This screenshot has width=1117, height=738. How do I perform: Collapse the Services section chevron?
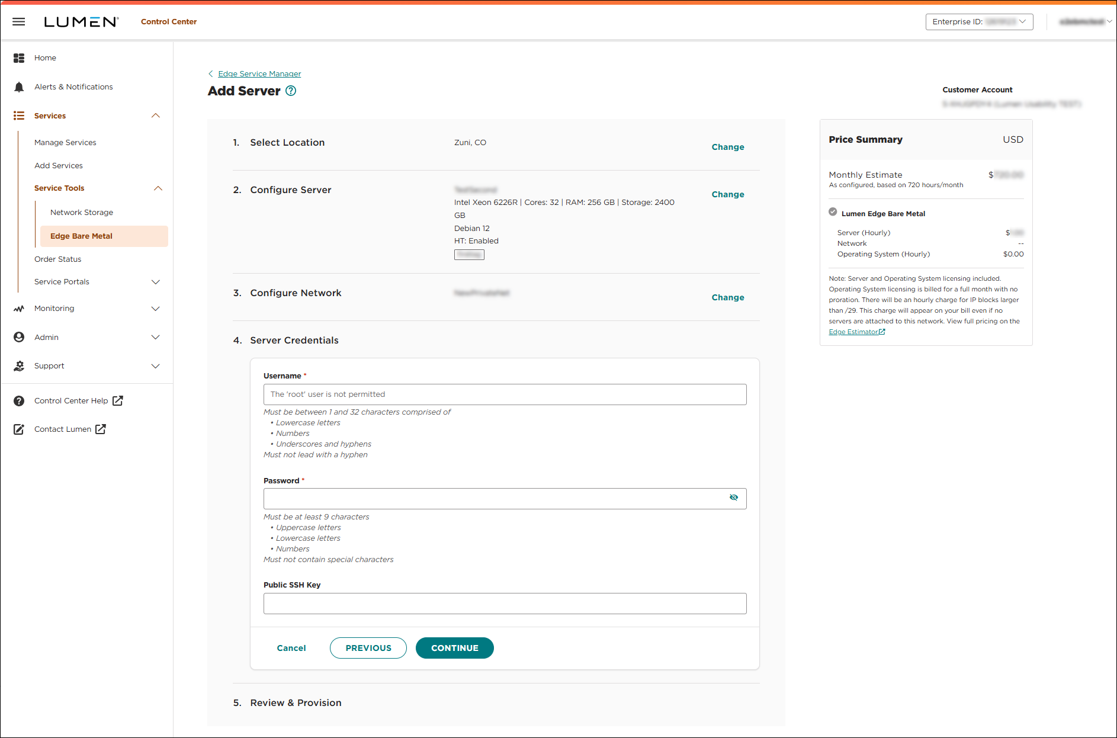click(x=156, y=115)
